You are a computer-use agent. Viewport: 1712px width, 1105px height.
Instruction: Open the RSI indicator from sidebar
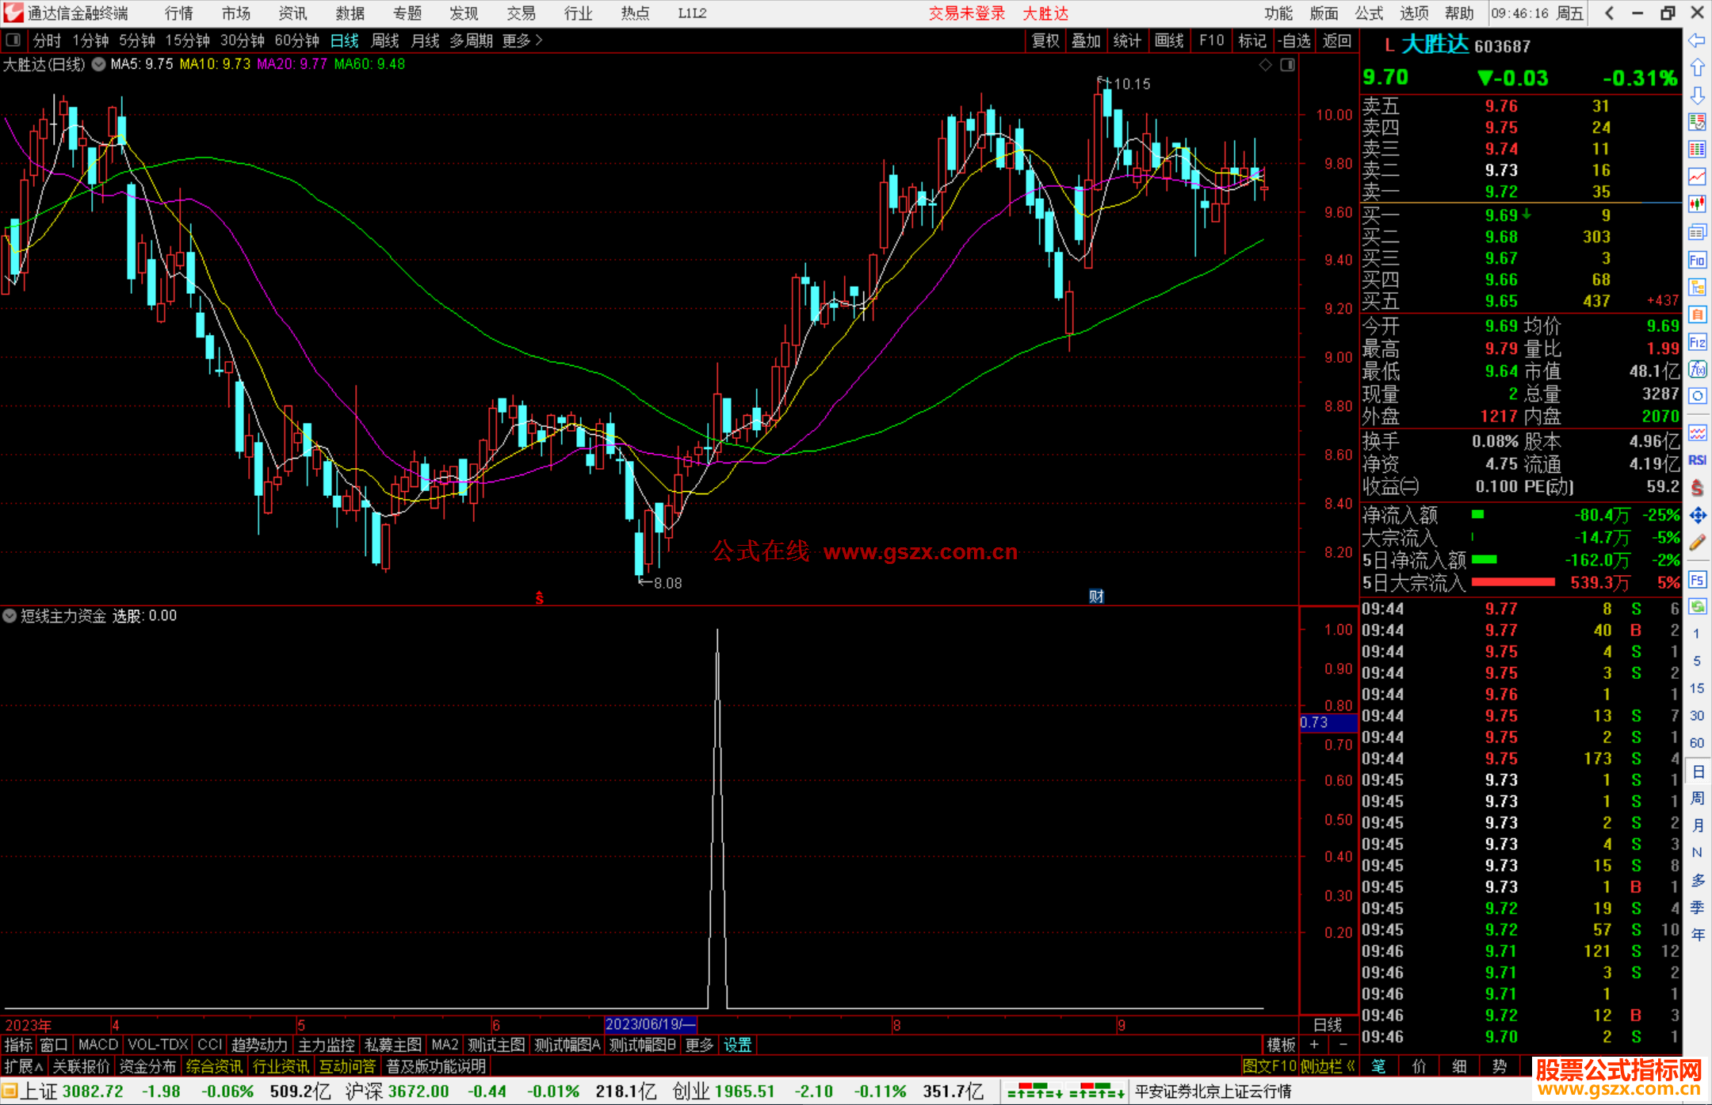tap(1697, 460)
